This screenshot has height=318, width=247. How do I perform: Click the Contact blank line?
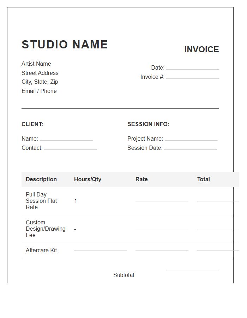71,148
